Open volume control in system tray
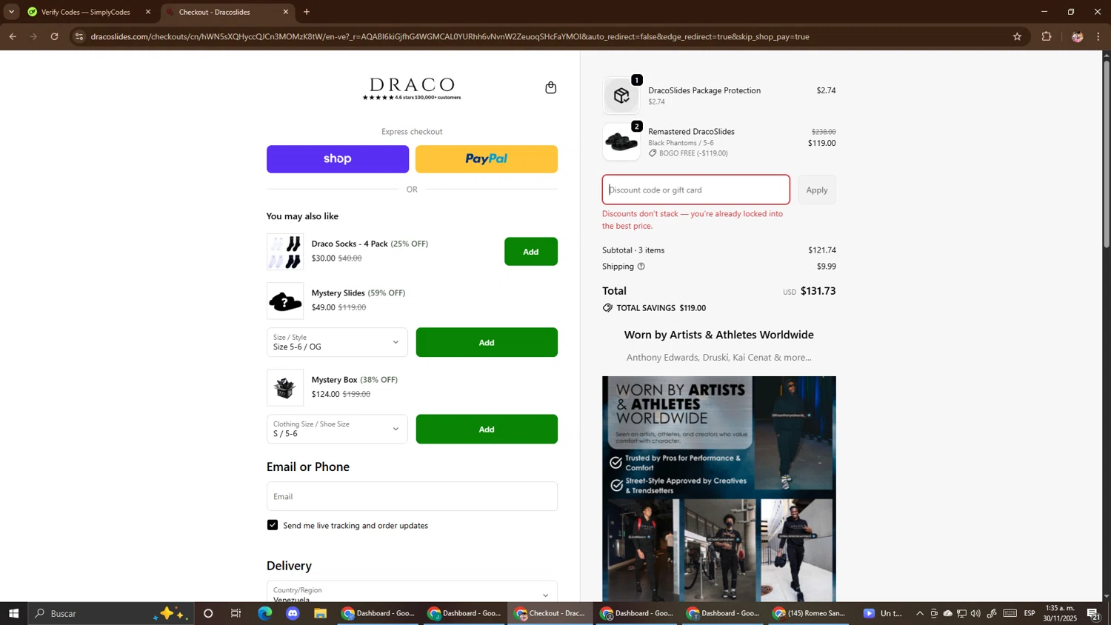1111x625 pixels. (x=975, y=613)
